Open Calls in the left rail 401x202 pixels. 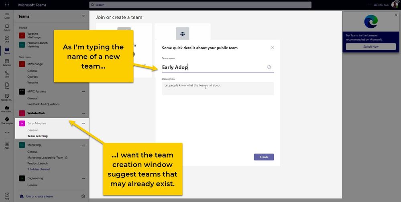7,74
